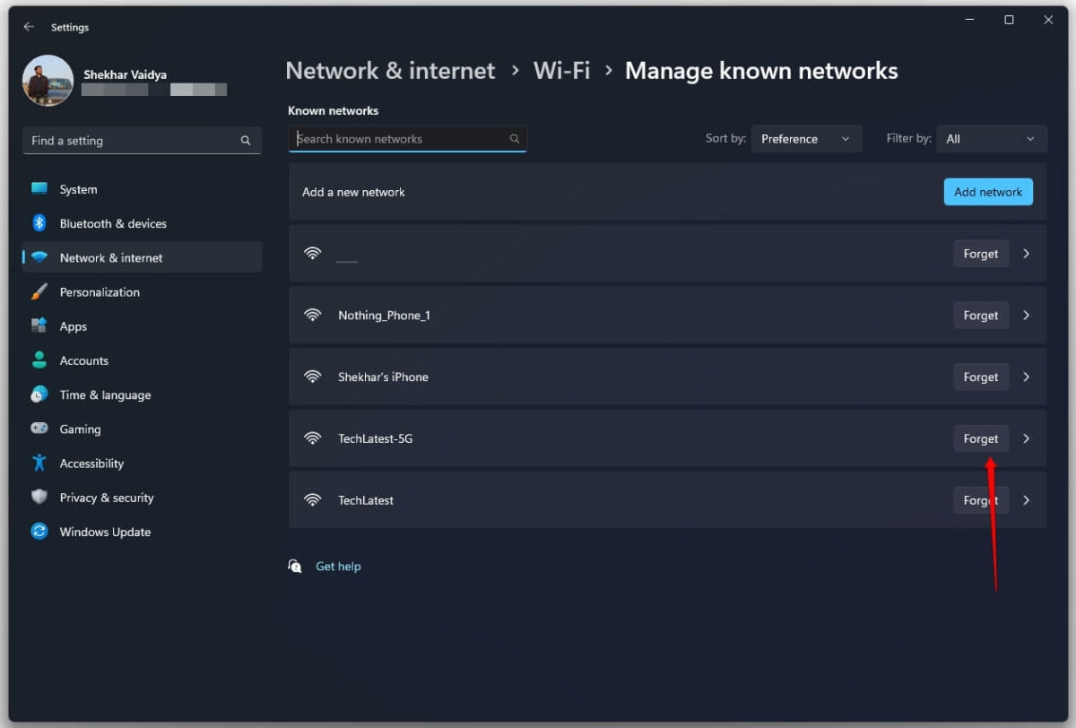Expand the TechLatest network entry

click(x=1026, y=500)
